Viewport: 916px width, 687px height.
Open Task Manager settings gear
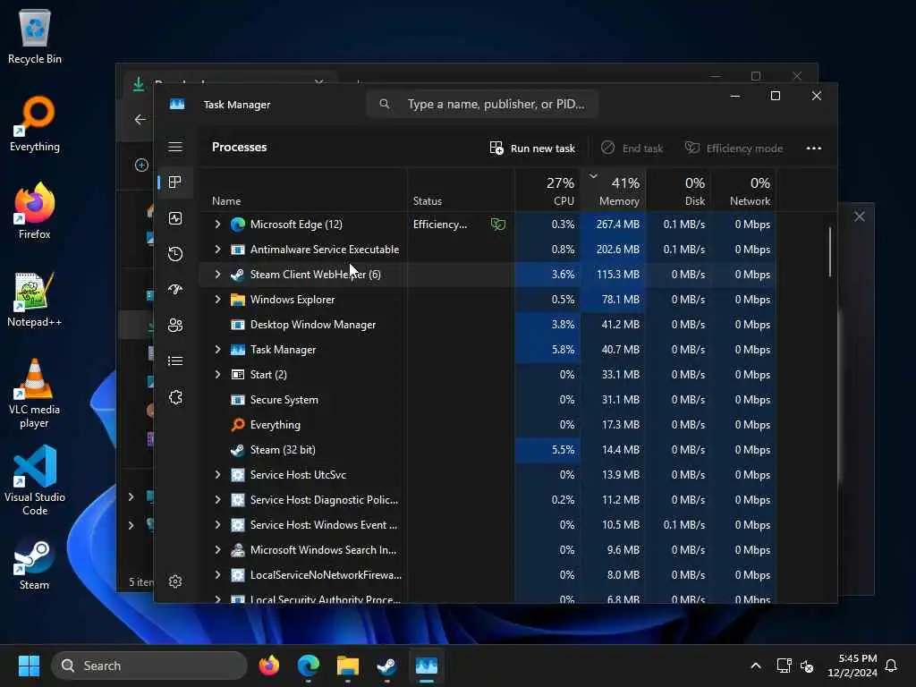tap(175, 581)
